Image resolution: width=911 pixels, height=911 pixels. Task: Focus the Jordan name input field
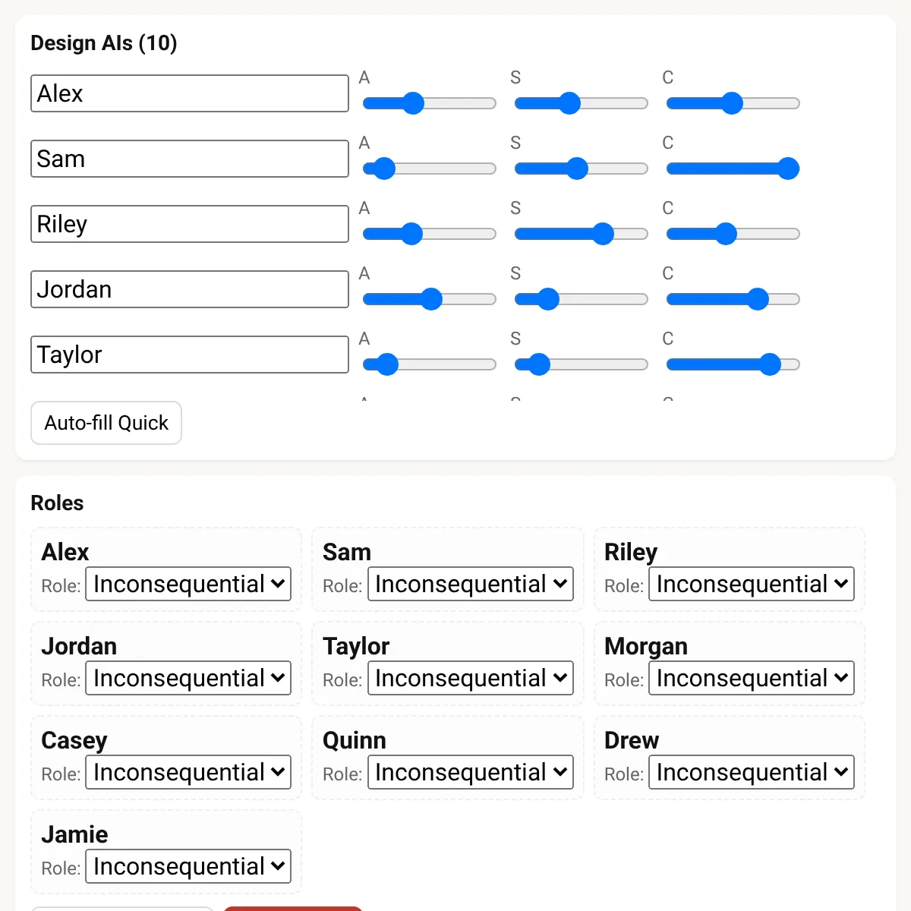pos(190,289)
